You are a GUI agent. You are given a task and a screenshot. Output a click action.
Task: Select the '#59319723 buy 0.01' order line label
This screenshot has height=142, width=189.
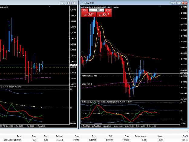tap(89, 76)
